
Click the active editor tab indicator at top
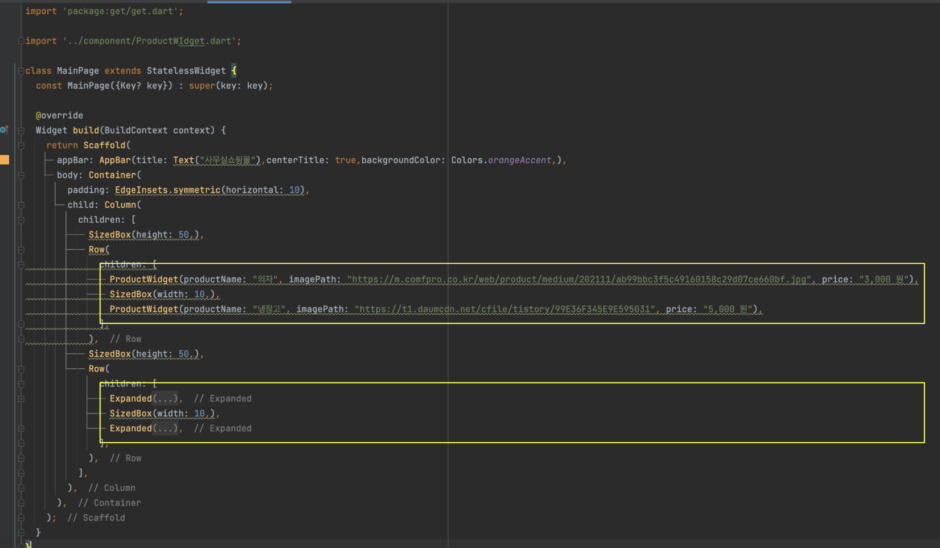point(249,2)
